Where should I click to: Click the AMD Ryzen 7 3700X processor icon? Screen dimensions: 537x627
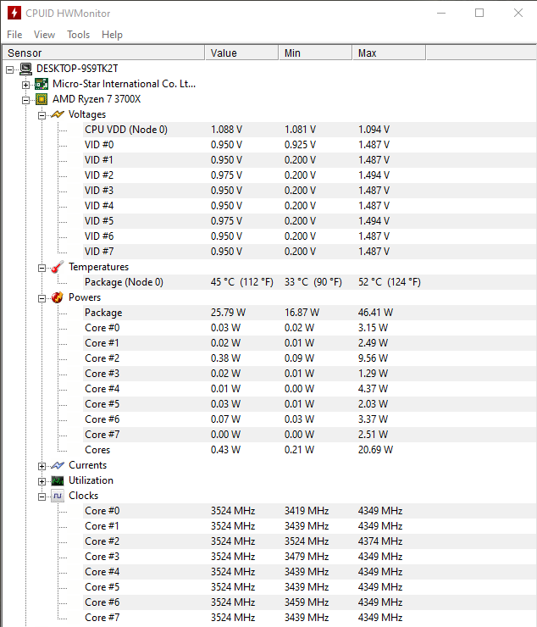point(42,99)
